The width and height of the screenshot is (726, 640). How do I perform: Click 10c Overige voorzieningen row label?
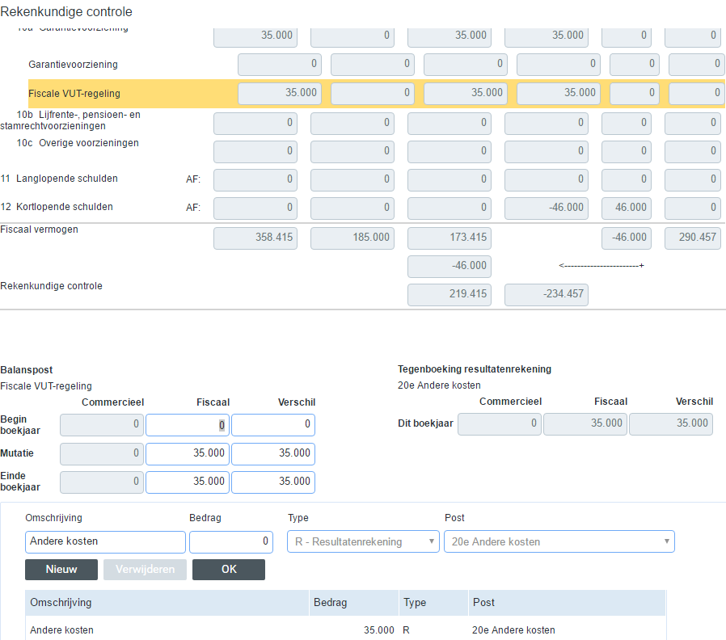(78, 143)
